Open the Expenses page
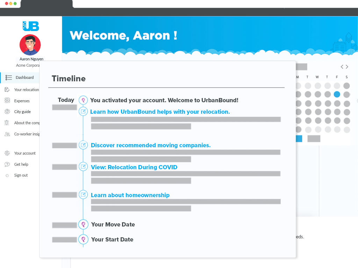358x268 pixels. [x=22, y=101]
